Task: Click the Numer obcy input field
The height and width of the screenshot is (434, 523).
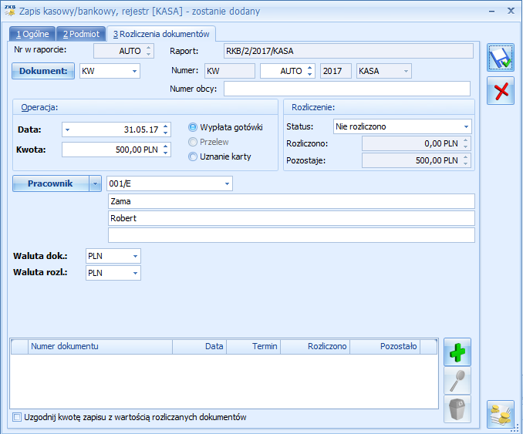Action: 346,89
